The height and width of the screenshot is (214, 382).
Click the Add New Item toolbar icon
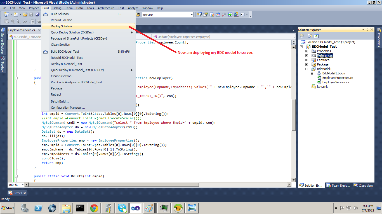[16, 14]
